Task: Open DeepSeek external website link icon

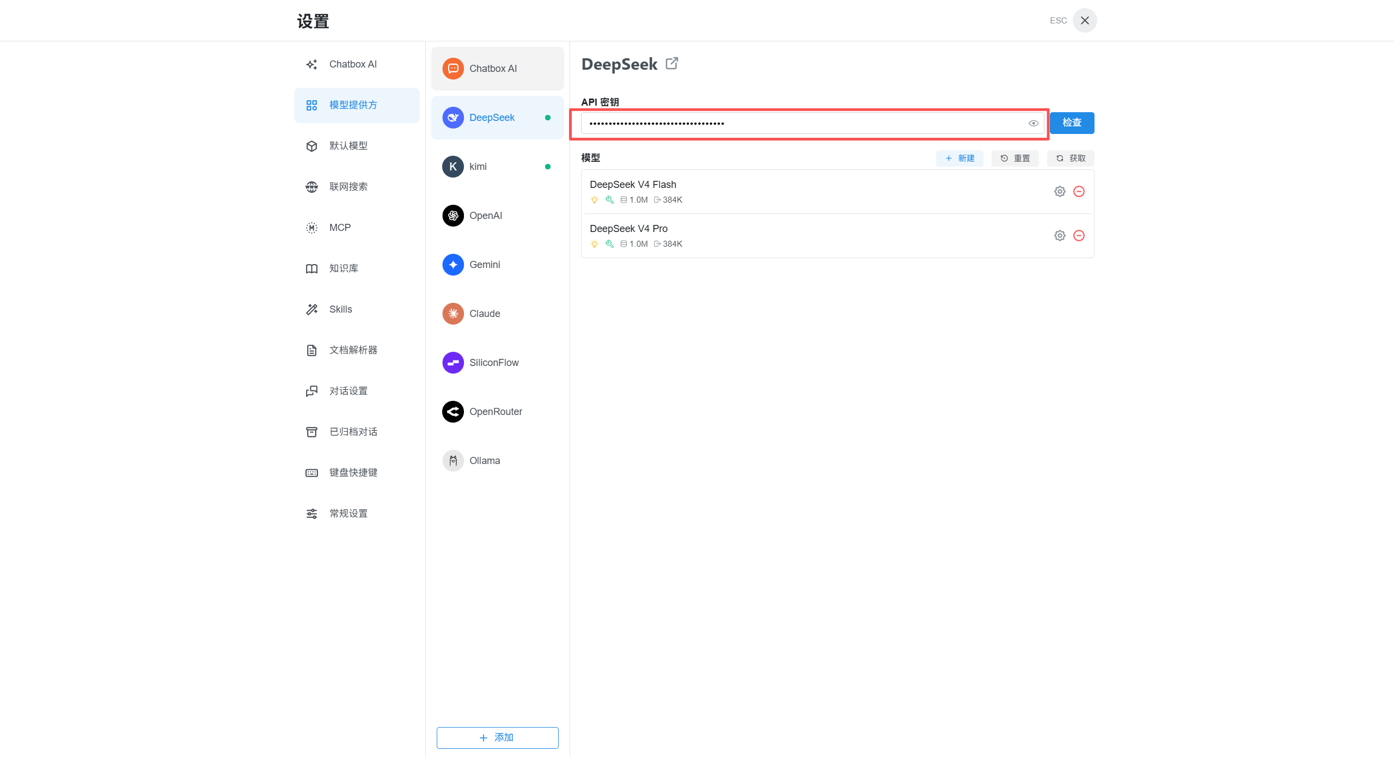Action: (672, 64)
